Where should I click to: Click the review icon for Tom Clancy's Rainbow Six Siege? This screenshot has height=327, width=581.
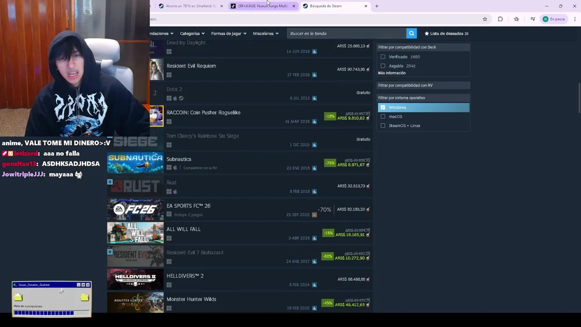pos(314,145)
